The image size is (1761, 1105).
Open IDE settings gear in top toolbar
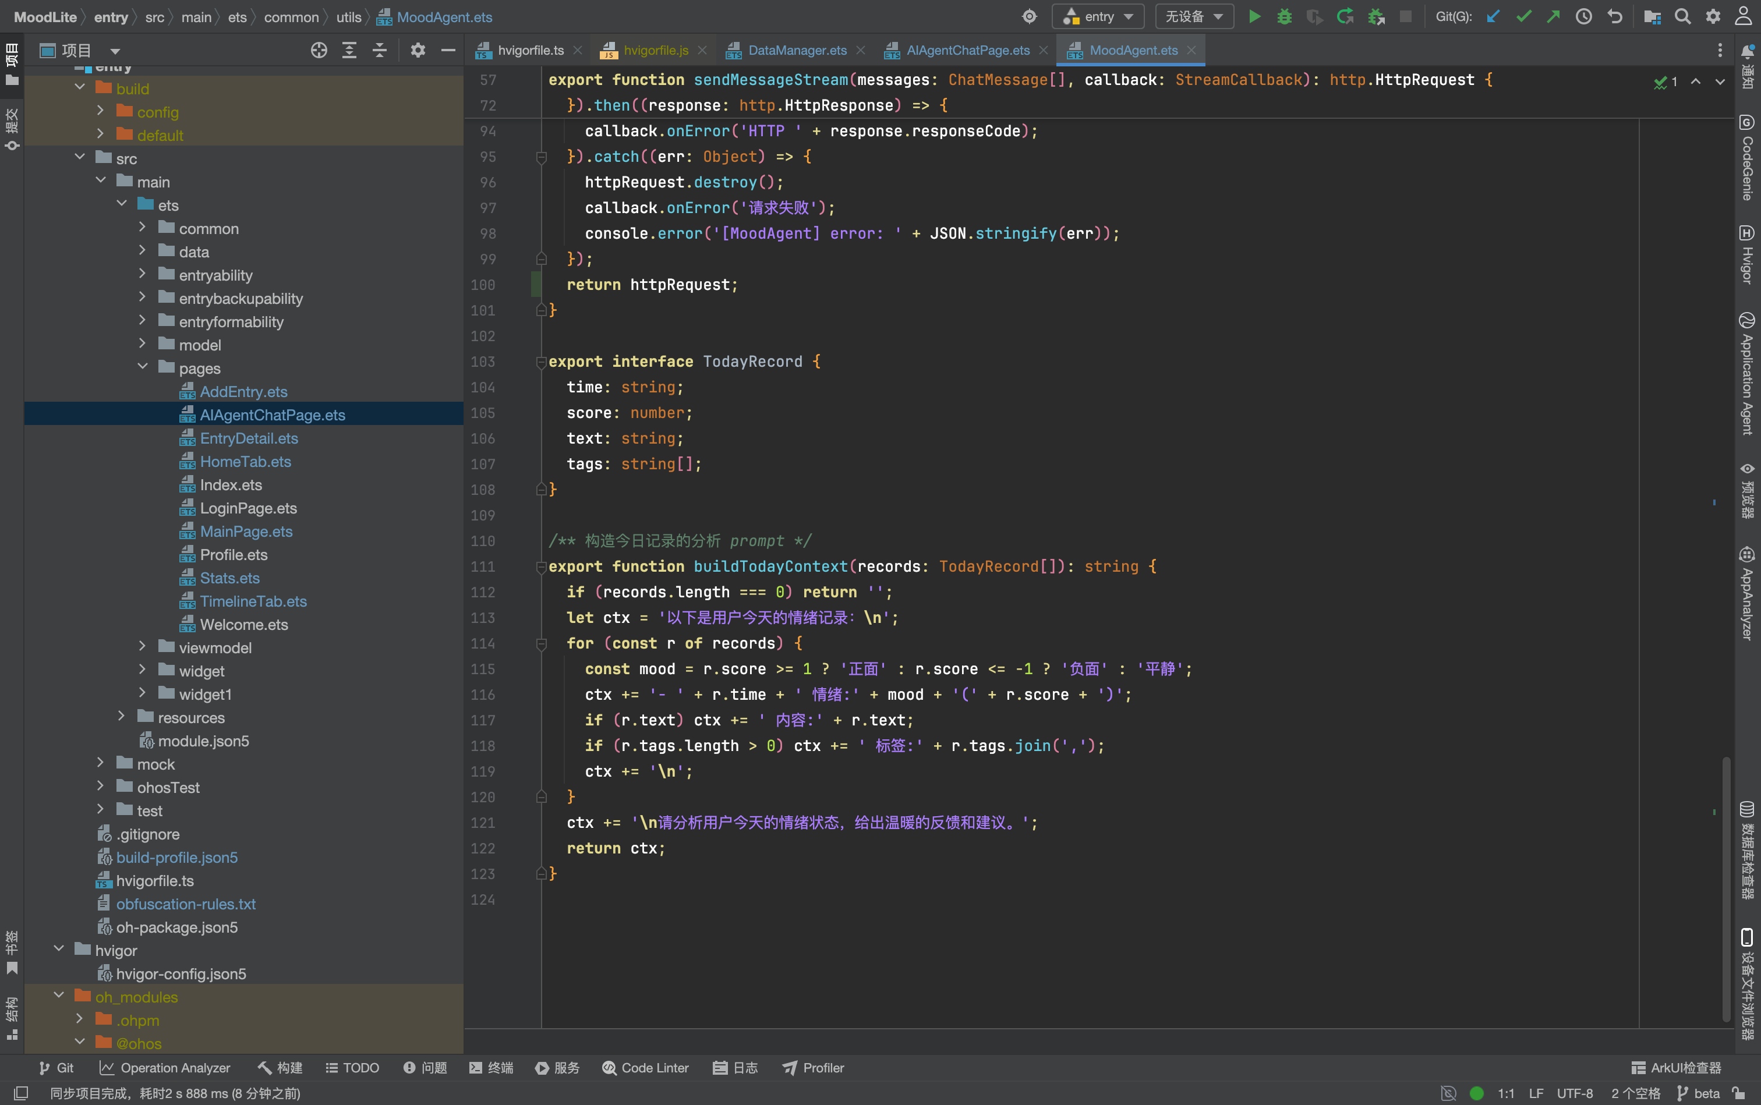click(1713, 17)
